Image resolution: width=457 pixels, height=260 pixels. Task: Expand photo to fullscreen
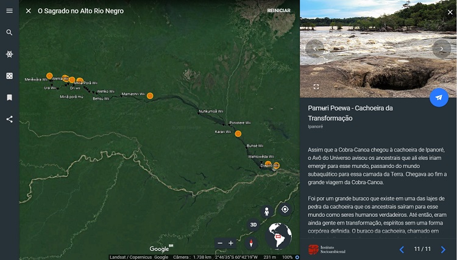click(x=316, y=87)
